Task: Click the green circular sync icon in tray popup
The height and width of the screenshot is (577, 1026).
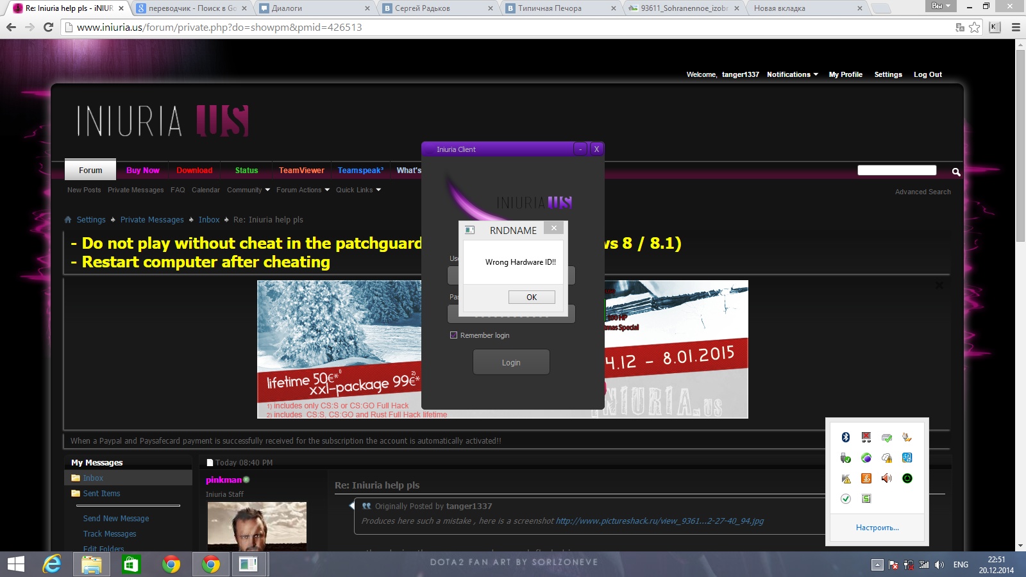Action: [x=907, y=478]
